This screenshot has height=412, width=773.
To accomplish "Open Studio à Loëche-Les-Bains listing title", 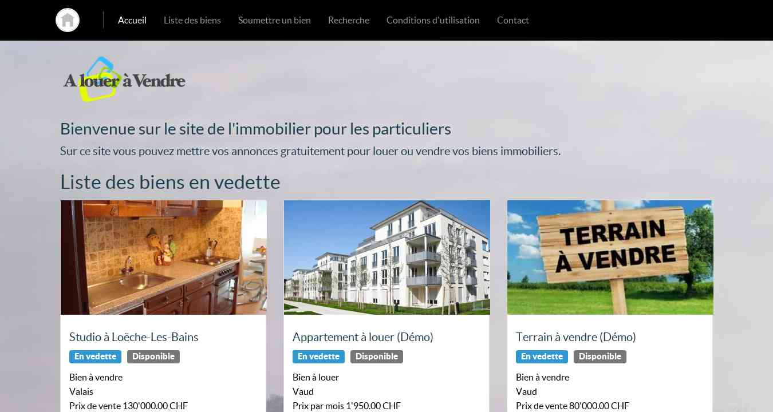I will (134, 337).
